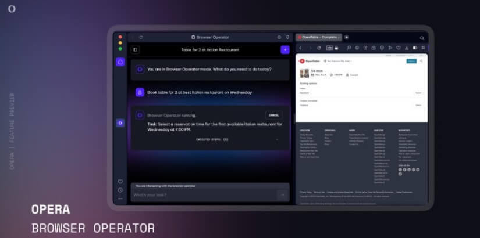Open the history clock icon in sidebar
Viewport: 480px width, 238px height.
click(120, 190)
